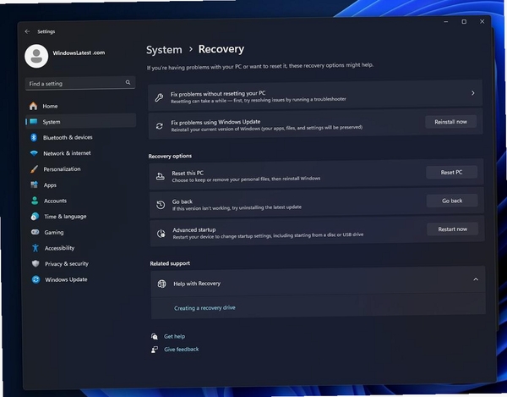Select Accounts in the navigation list

click(x=81, y=201)
